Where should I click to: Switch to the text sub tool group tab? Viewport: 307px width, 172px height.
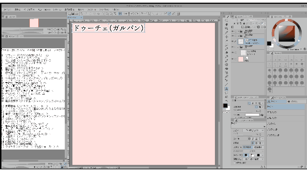pyautogui.click(x=276, y=101)
